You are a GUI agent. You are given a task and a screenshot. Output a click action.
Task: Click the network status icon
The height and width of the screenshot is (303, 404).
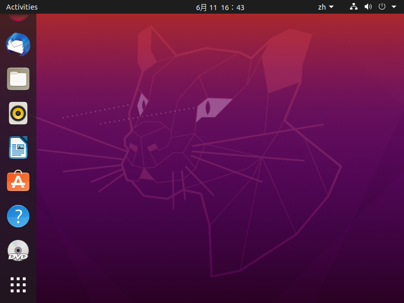(x=353, y=7)
